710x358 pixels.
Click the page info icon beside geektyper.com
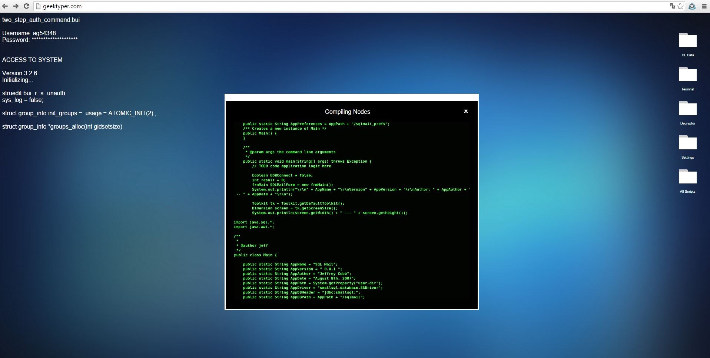point(38,6)
